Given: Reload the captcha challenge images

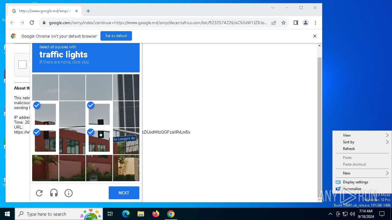Looking at the screenshot, I should (x=39, y=193).
